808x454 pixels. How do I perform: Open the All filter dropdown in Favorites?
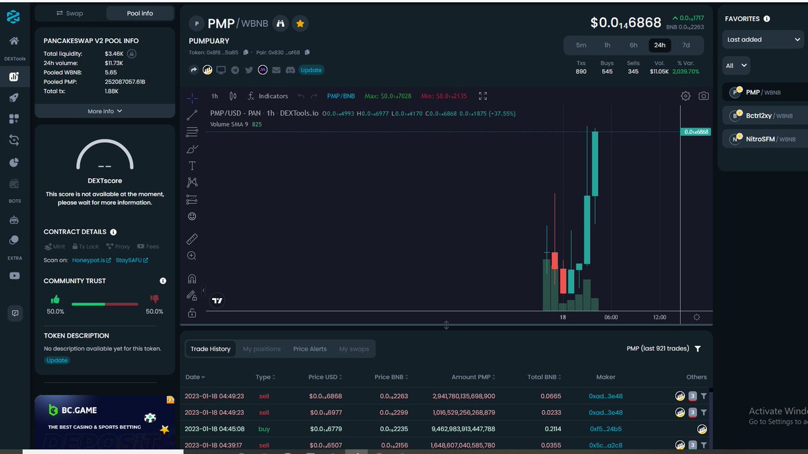tap(736, 65)
